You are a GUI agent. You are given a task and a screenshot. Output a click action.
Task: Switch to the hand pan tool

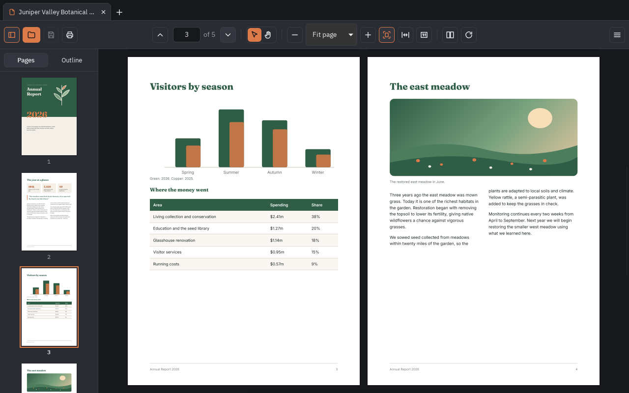(x=268, y=35)
